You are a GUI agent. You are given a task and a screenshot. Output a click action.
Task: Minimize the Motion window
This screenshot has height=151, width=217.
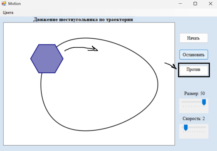(180, 4)
